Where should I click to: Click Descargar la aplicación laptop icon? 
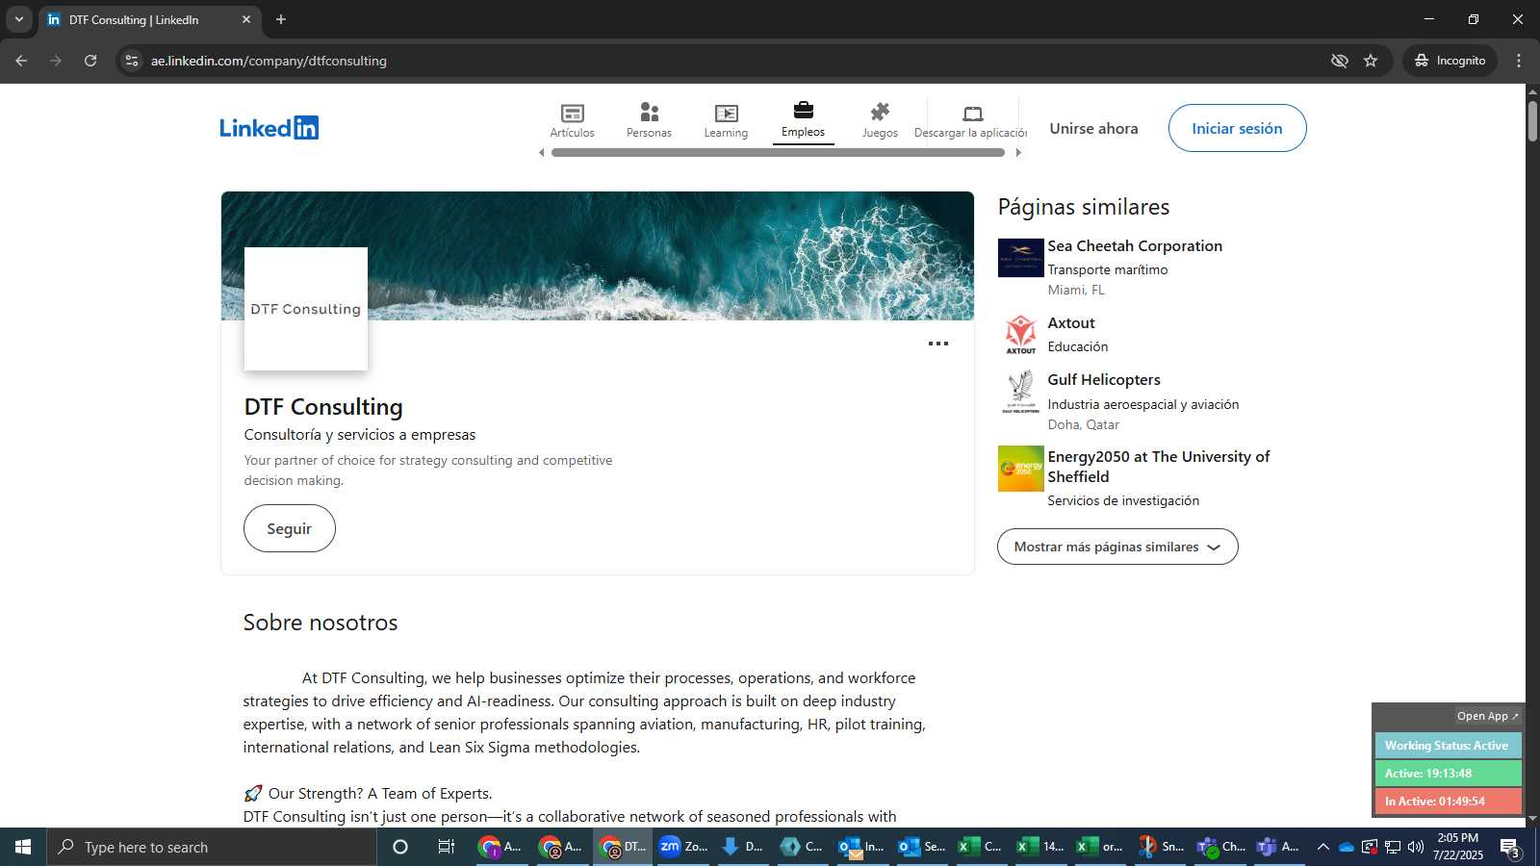[971, 120]
